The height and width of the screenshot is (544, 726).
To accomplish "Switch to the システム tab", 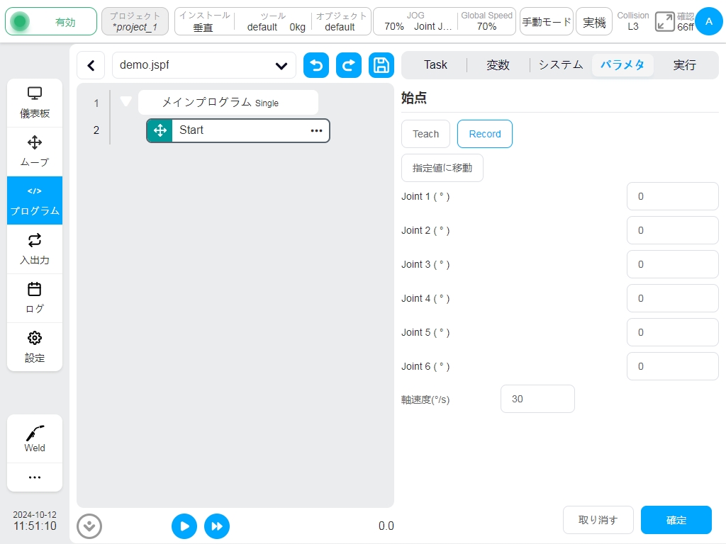I will click(x=560, y=64).
